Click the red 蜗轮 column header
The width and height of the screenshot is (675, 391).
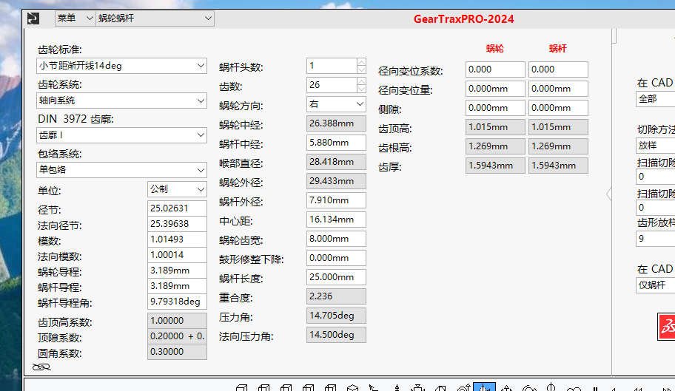495,49
